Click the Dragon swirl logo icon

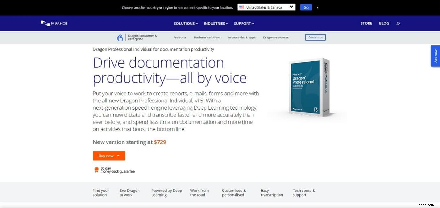click(x=120, y=37)
